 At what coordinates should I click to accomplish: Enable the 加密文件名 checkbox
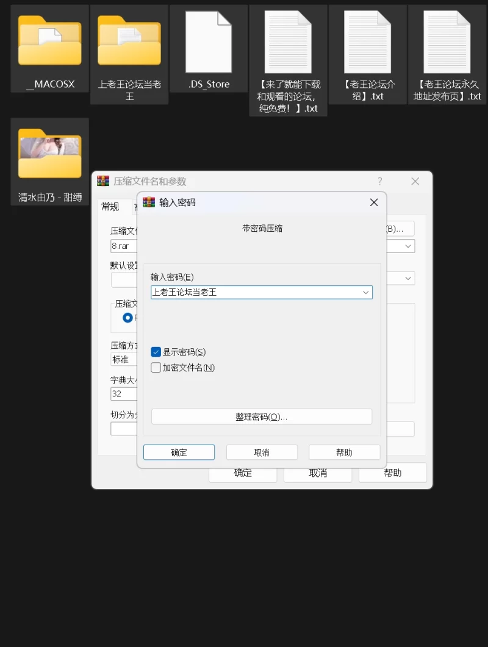pyautogui.click(x=156, y=368)
